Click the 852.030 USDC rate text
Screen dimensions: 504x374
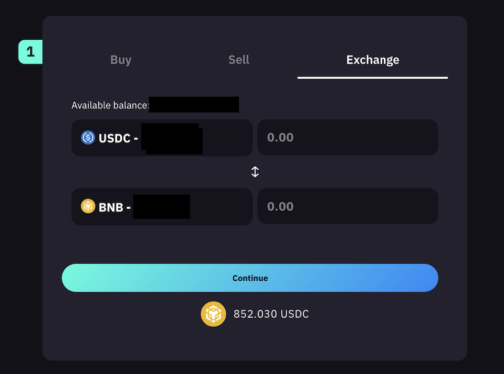coord(271,314)
